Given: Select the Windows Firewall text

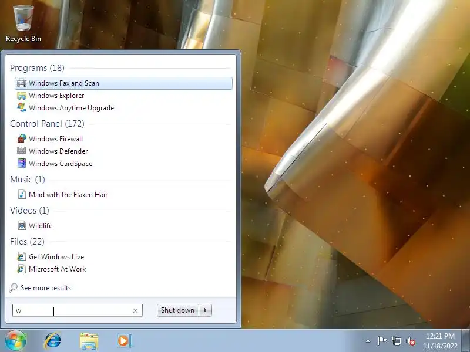Looking at the screenshot, I should [x=56, y=139].
